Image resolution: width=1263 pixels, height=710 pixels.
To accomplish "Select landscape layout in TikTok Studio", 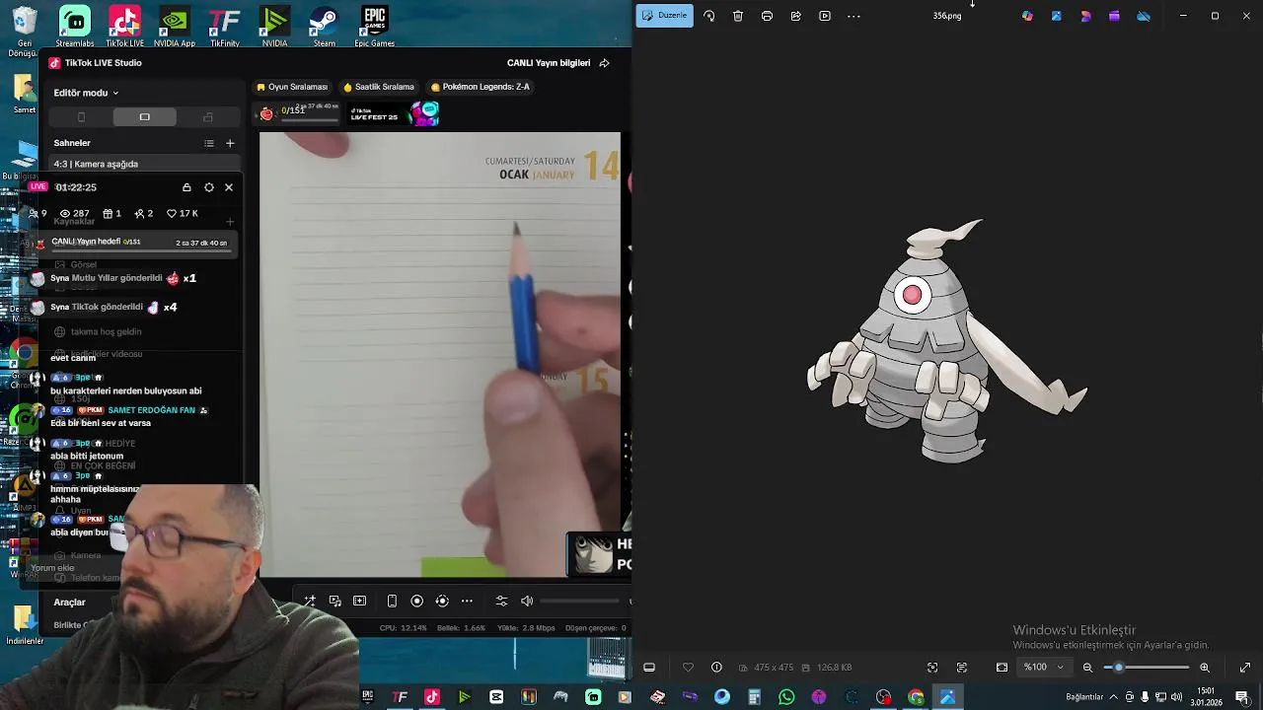I will pyautogui.click(x=144, y=117).
